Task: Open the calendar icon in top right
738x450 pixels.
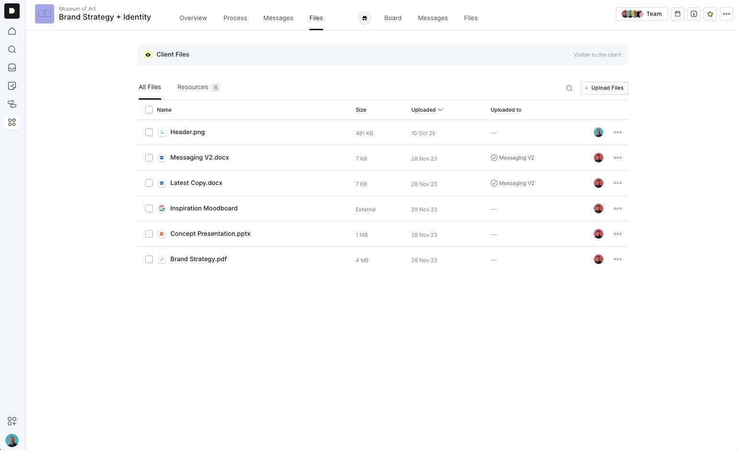Action: [x=678, y=14]
